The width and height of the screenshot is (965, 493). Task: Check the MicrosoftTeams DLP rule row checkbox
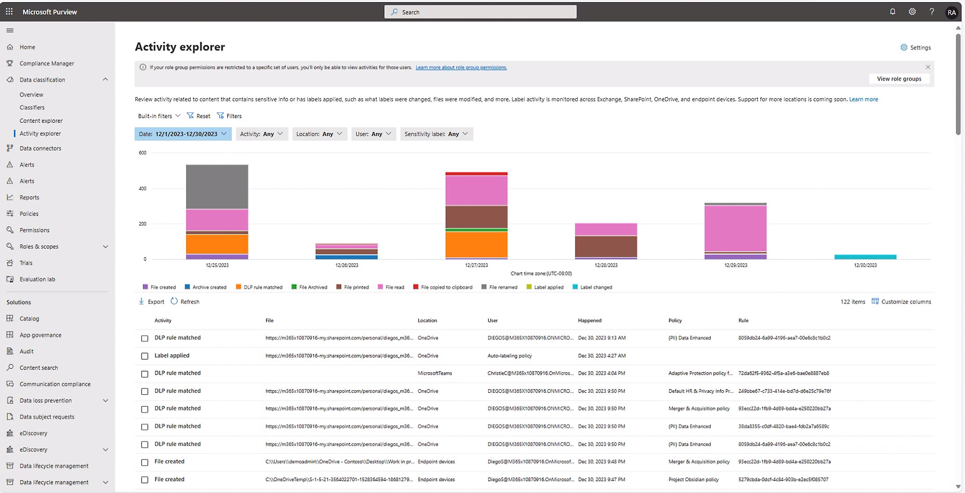[x=145, y=374]
